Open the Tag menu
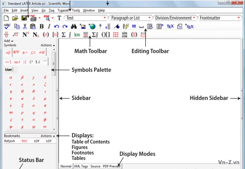The image size is (245, 169). pos(51,10)
